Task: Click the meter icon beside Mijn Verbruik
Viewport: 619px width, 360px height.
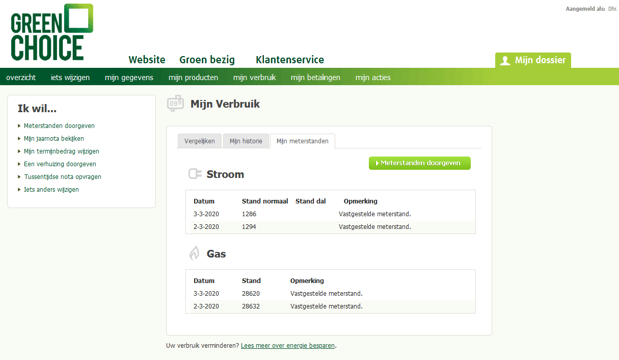Action: tap(175, 104)
